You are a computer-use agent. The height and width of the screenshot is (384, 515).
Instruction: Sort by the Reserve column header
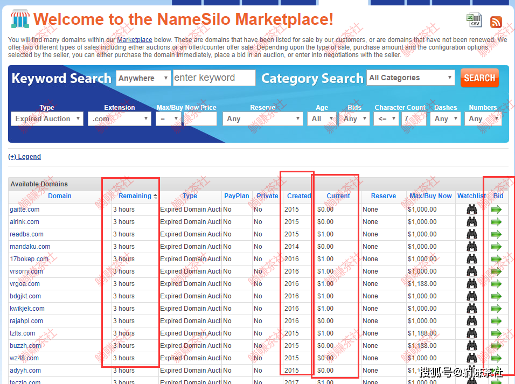(x=384, y=196)
